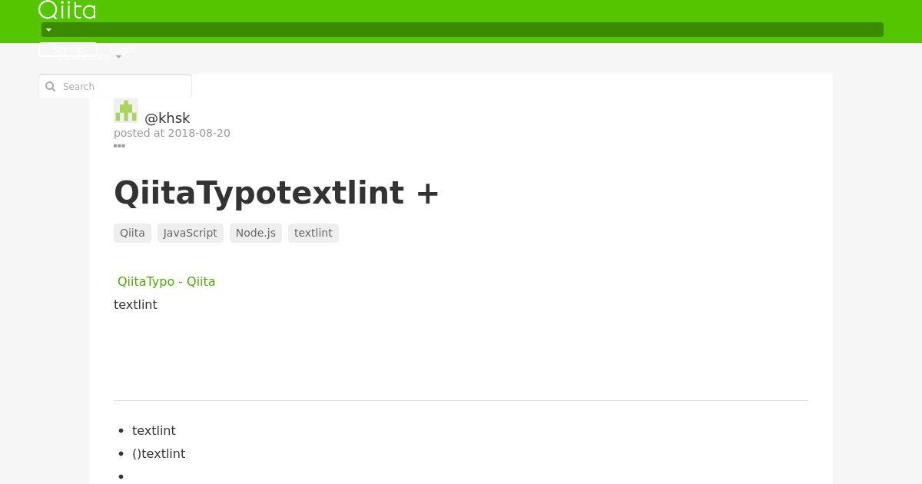Viewport: 922px width, 484px height.
Task: Open the dark green header dropdown caret
Action: click(48, 30)
